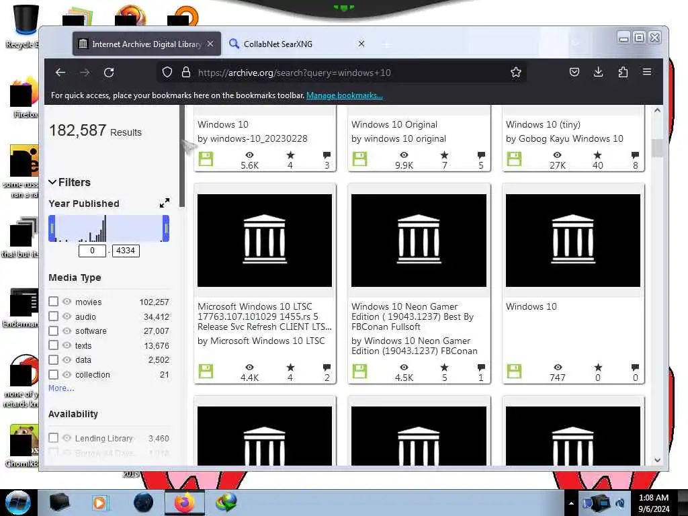Click favorites star on Windows 10 (tiny) card
This screenshot has width=688, height=516.
[597, 155]
